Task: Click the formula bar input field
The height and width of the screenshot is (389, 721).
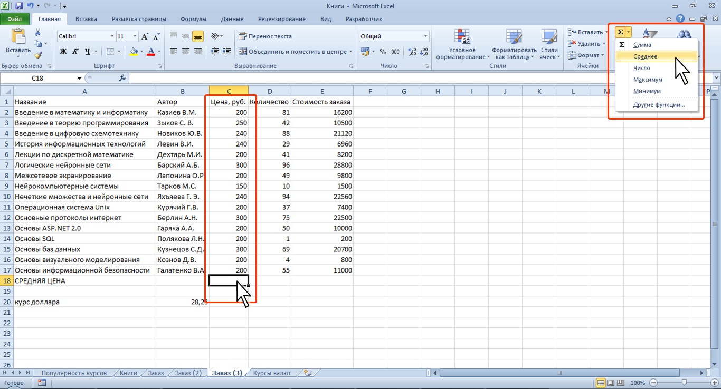Action: pyautogui.click(x=420, y=78)
